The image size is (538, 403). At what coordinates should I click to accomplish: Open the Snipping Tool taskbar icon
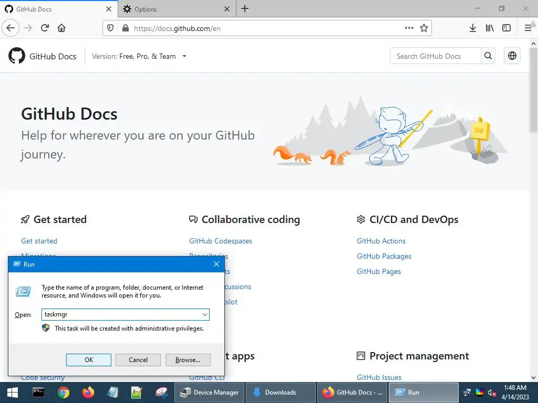click(161, 393)
